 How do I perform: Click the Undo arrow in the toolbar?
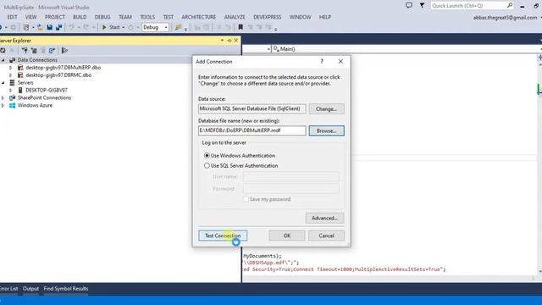point(71,27)
